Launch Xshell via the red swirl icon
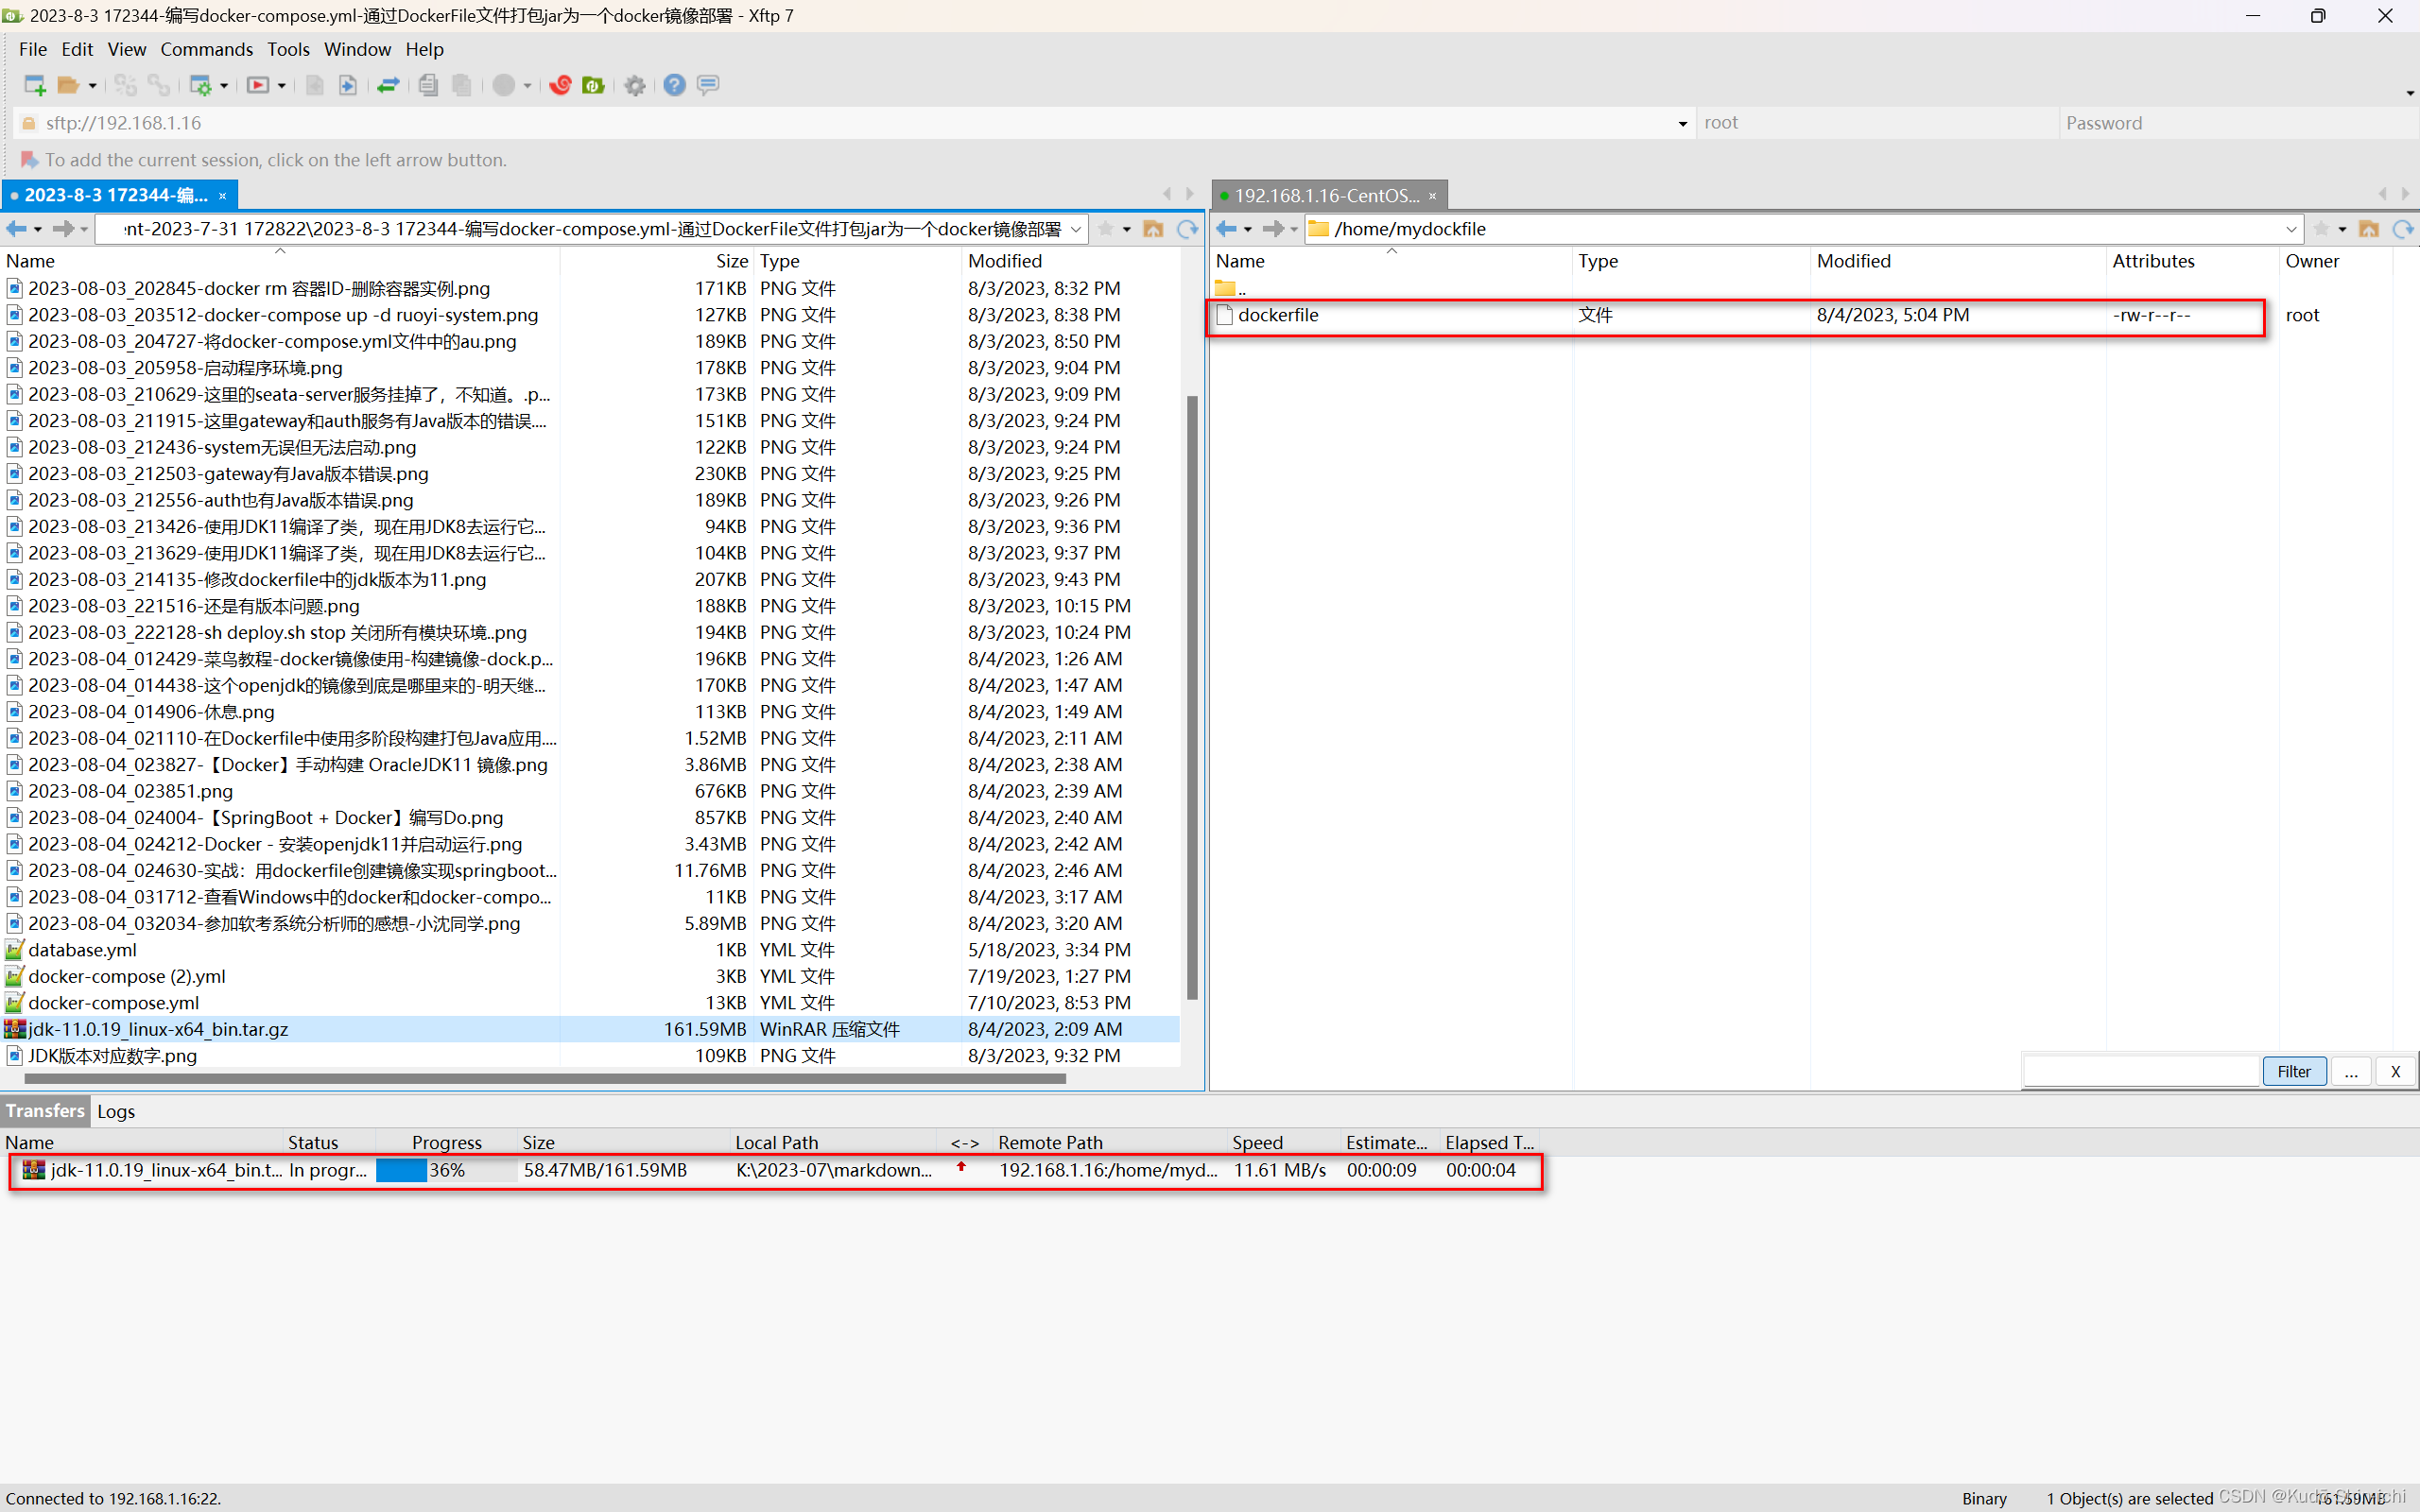 coord(560,85)
